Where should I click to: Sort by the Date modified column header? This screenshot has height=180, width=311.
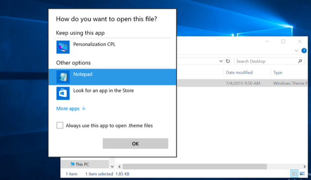coord(239,72)
